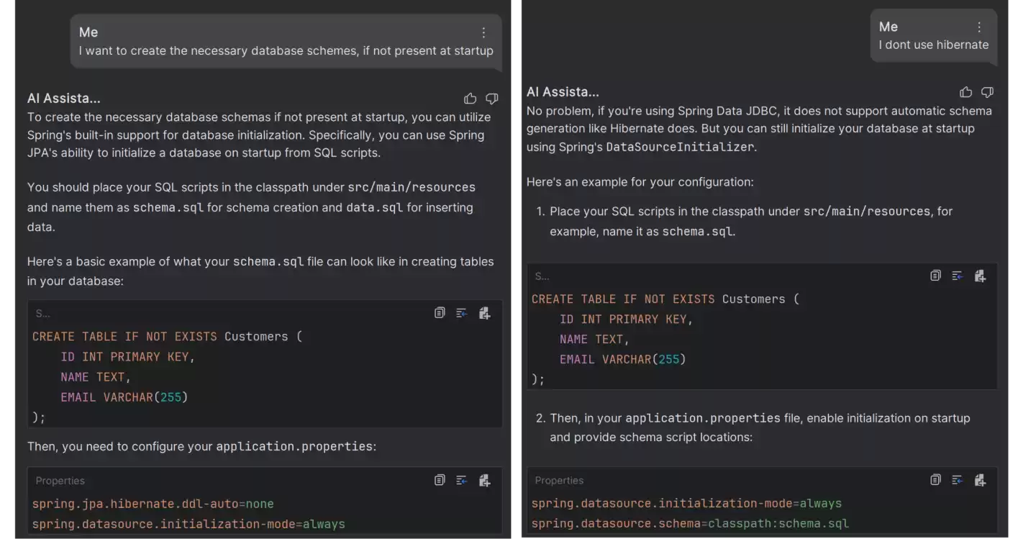The width and height of the screenshot is (1036, 539).
Task: Thumbs up the DataSourceInitializer response
Action: click(965, 92)
